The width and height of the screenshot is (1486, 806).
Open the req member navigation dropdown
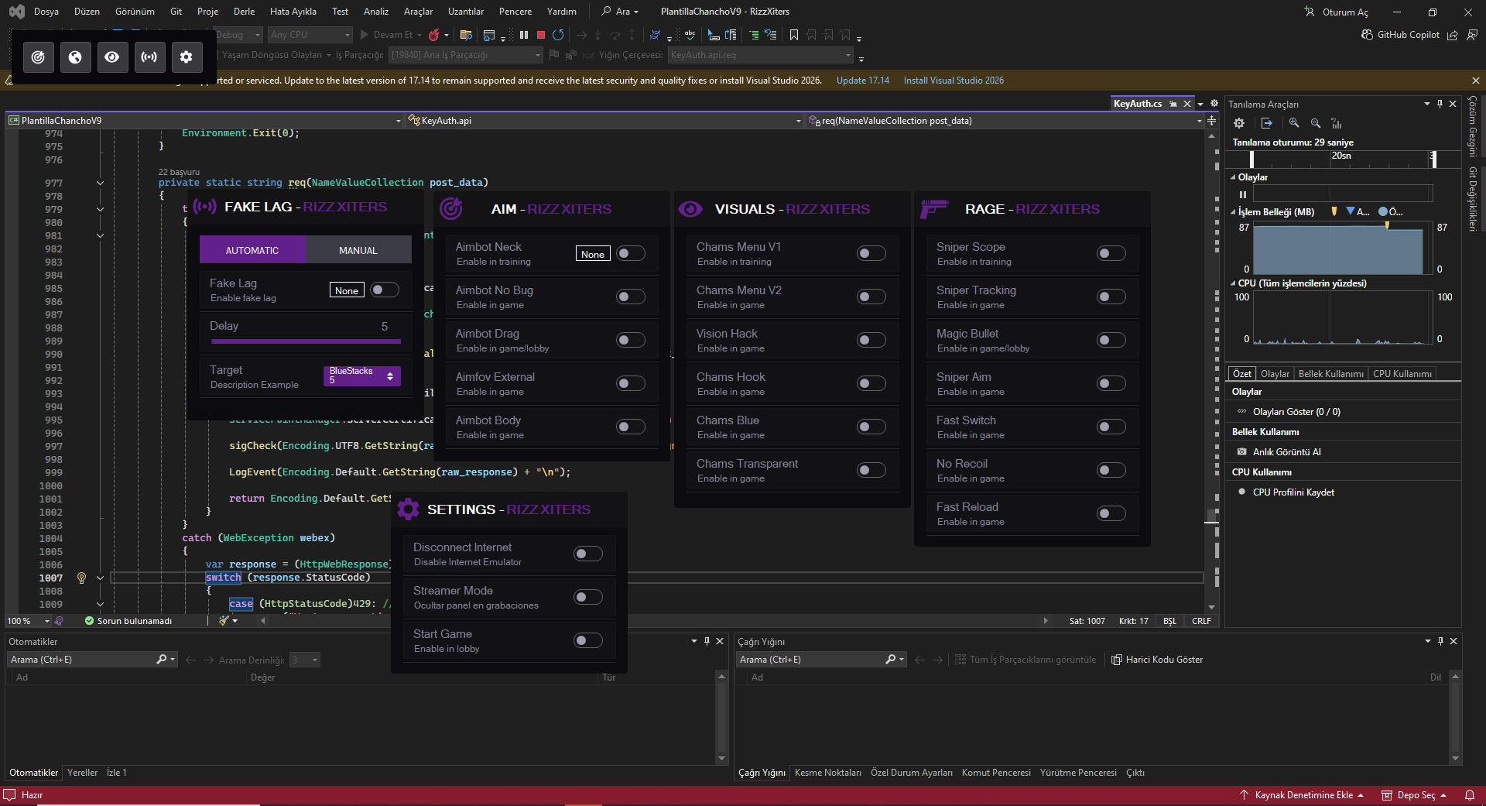click(1004, 121)
